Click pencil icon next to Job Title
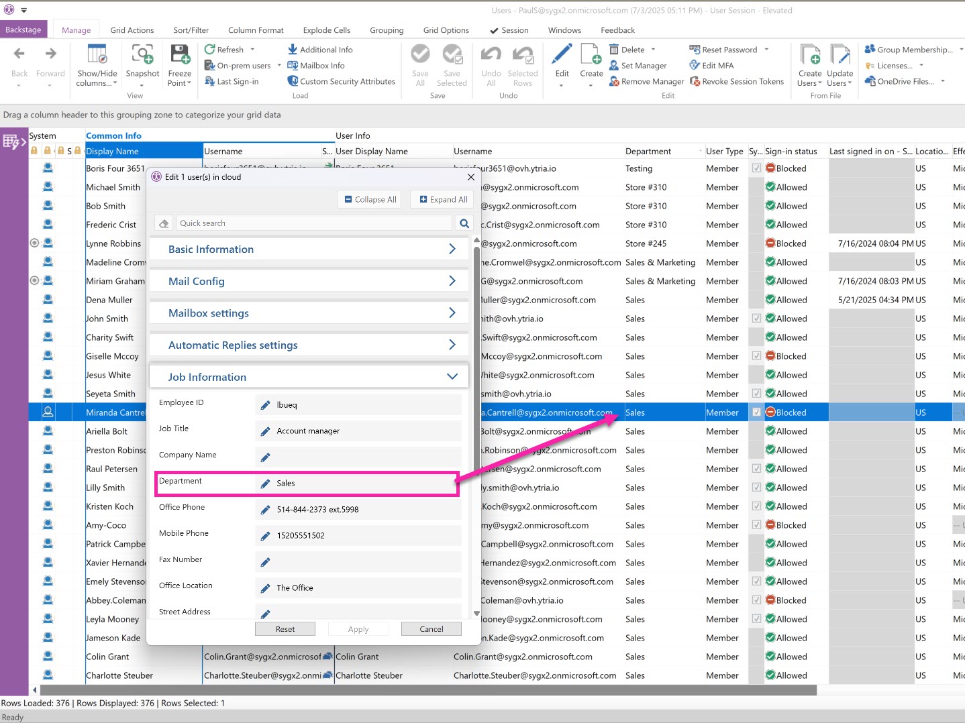 (x=265, y=431)
